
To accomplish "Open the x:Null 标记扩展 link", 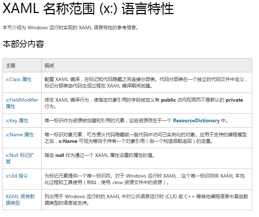I will click(20, 158).
